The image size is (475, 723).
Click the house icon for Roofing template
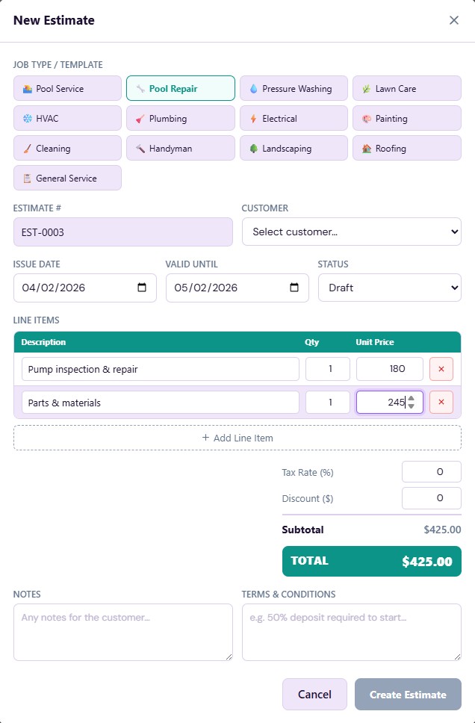tap(368, 148)
